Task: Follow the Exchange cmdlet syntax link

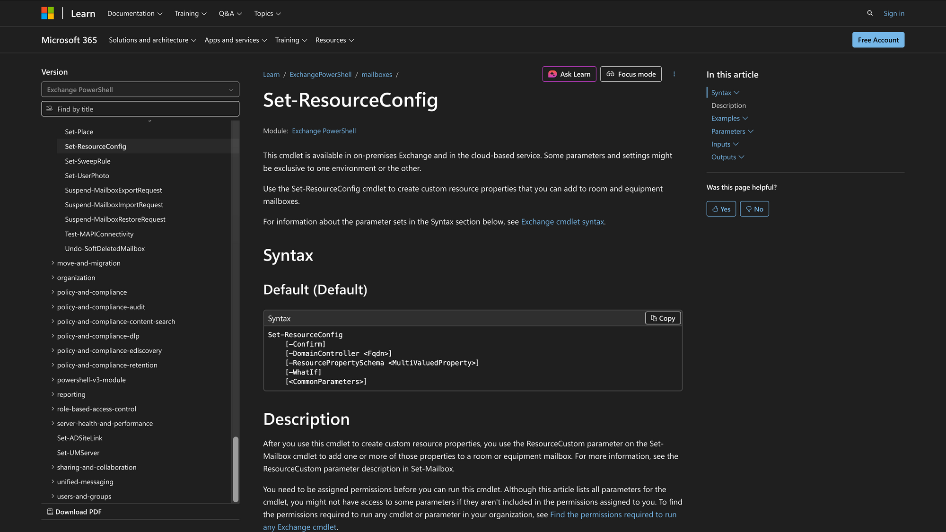Action: [562, 221]
